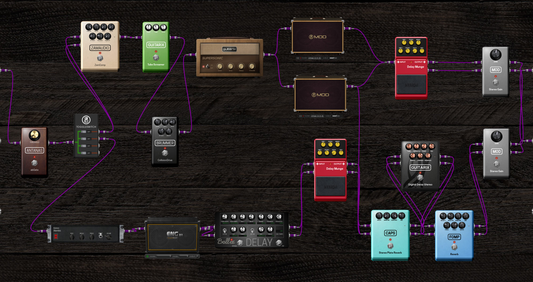Click the GUITARIX badge on Digital Delay Stereo
Viewport: 533px width, 282px height.
tap(420, 167)
